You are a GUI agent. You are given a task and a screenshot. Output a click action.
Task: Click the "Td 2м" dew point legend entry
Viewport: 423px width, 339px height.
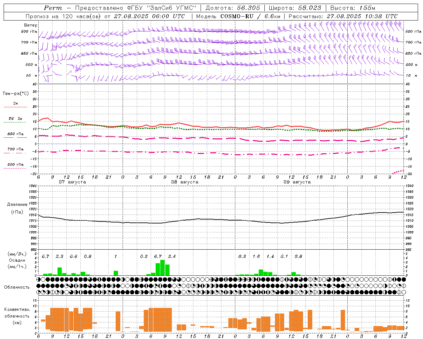[x=16, y=119]
